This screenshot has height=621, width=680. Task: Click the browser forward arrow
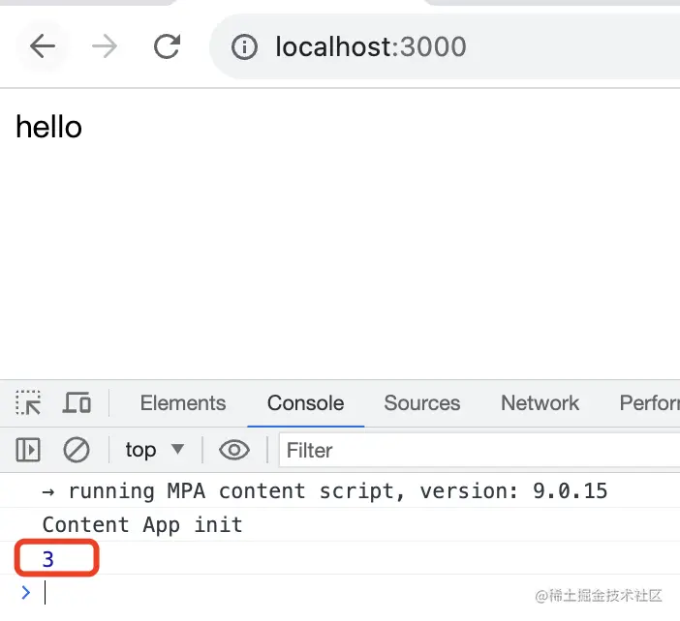coord(105,46)
